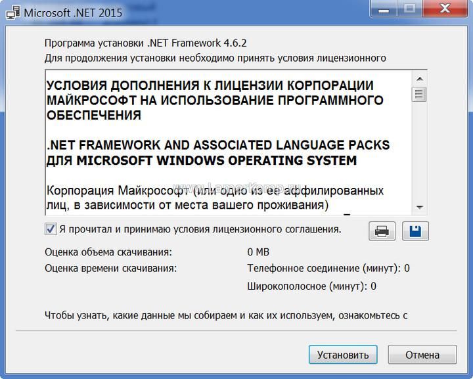Click 'Телефонное соединение (минут): 0' text

[x=328, y=268]
